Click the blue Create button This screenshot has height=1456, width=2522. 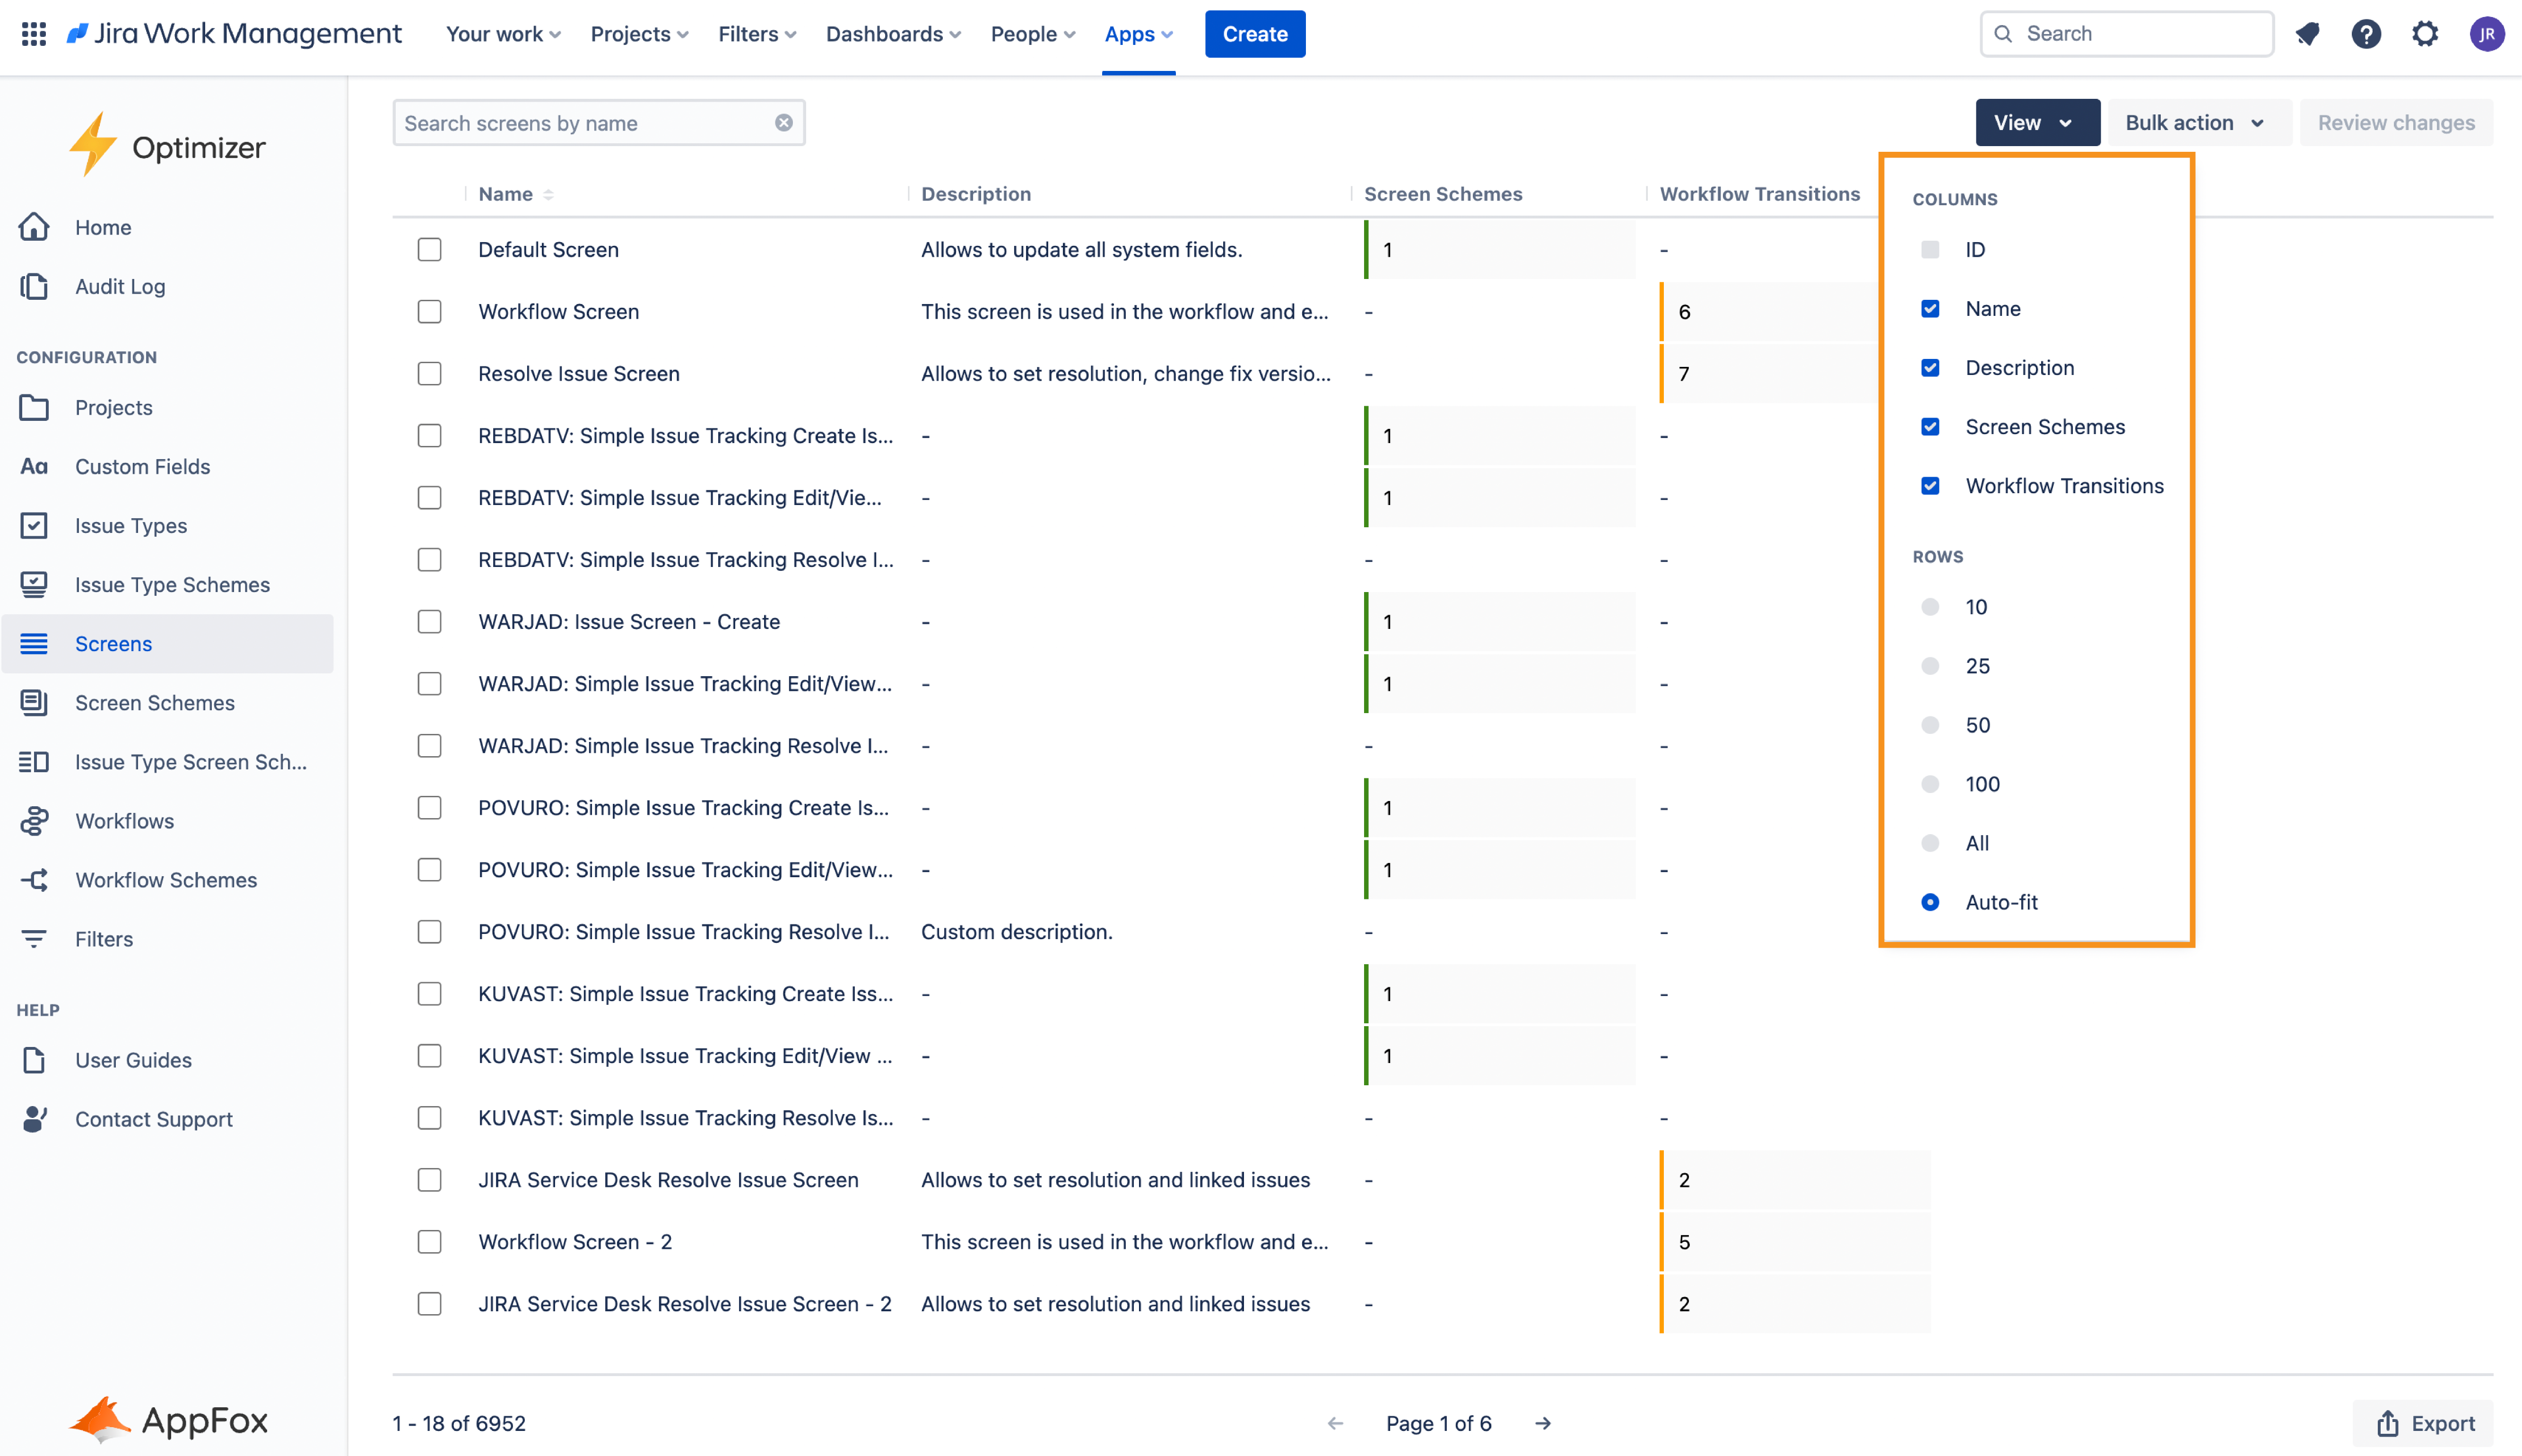coord(1254,34)
